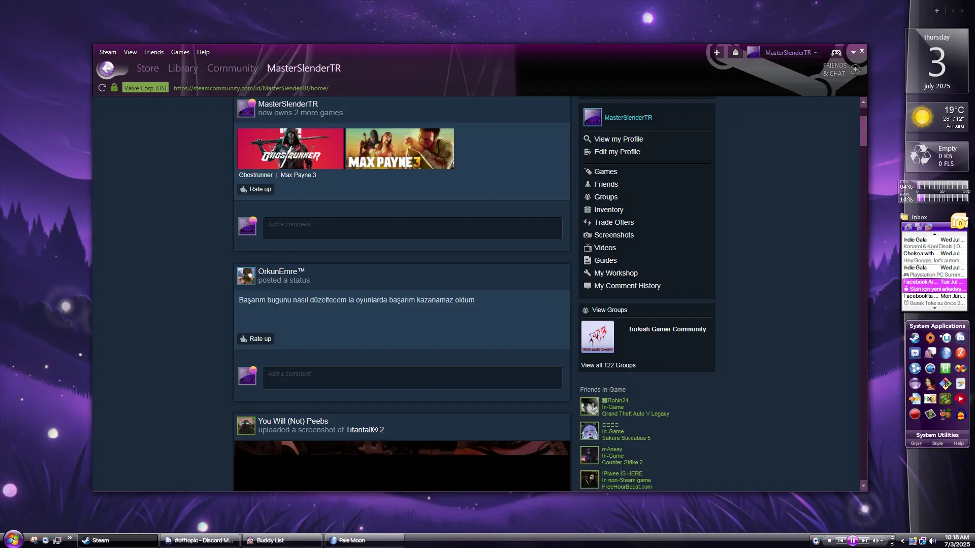Screen dimensions: 975x548
Task: Open My Workshop in the sidebar
Action: pyautogui.click(x=616, y=273)
